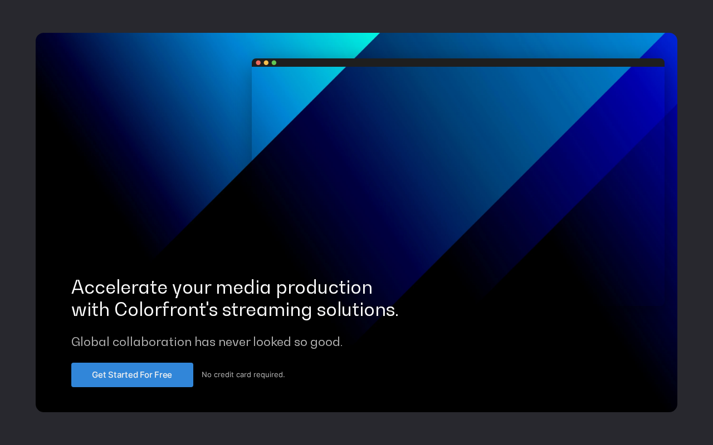Click the "No credit card required." note

tap(243, 375)
